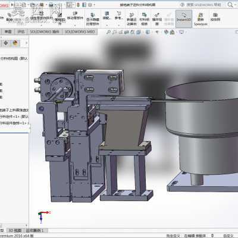Create an Exploded View (爆炸视图)
238x238 pixels.
click(157, 19)
